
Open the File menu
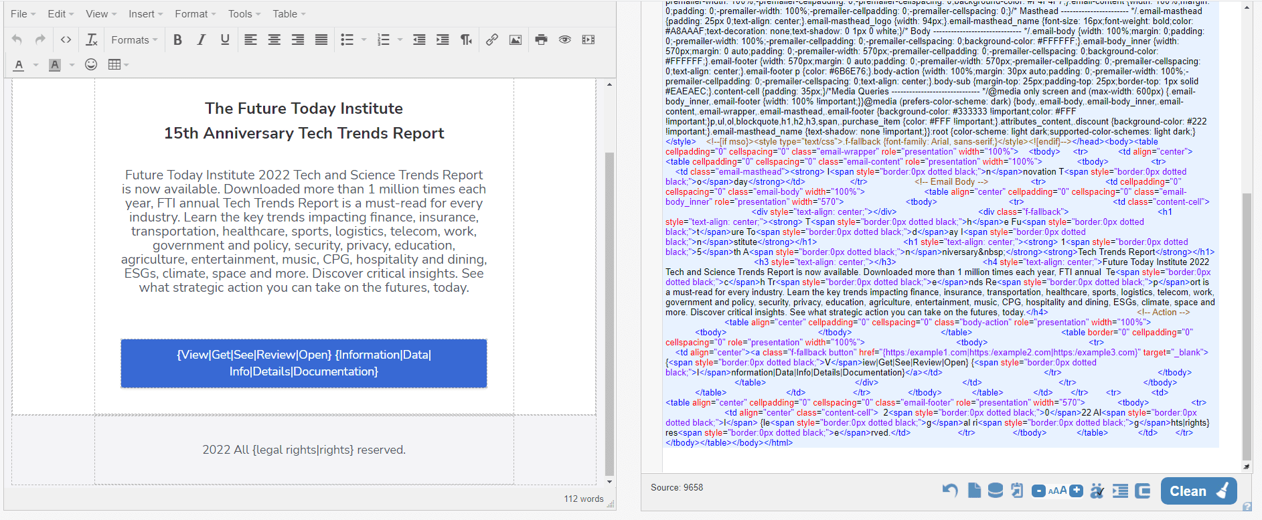tap(23, 13)
